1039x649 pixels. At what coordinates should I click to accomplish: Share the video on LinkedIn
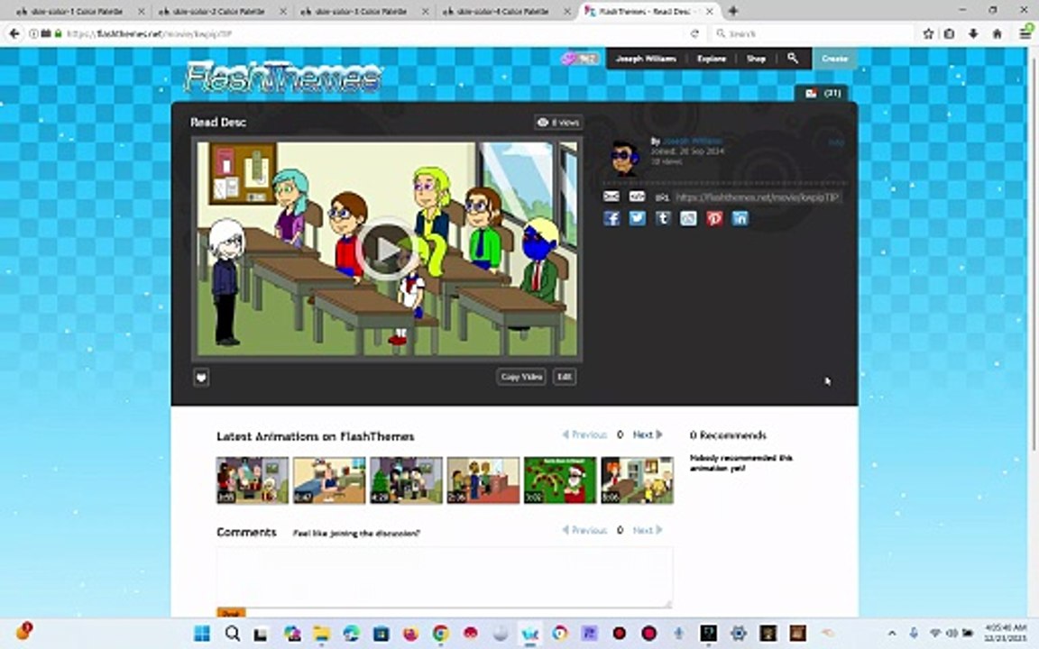click(740, 218)
